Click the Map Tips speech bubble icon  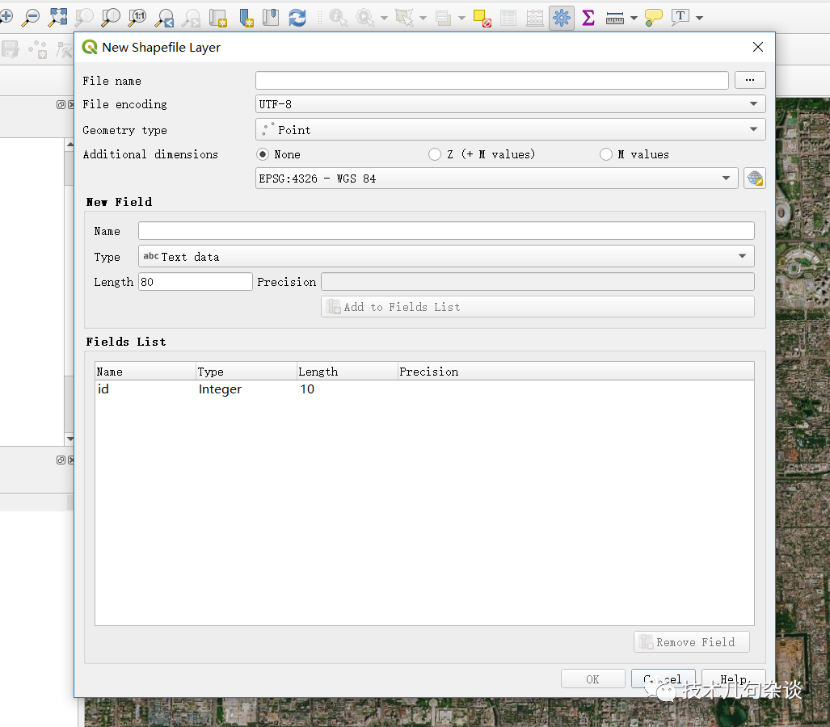click(x=653, y=17)
